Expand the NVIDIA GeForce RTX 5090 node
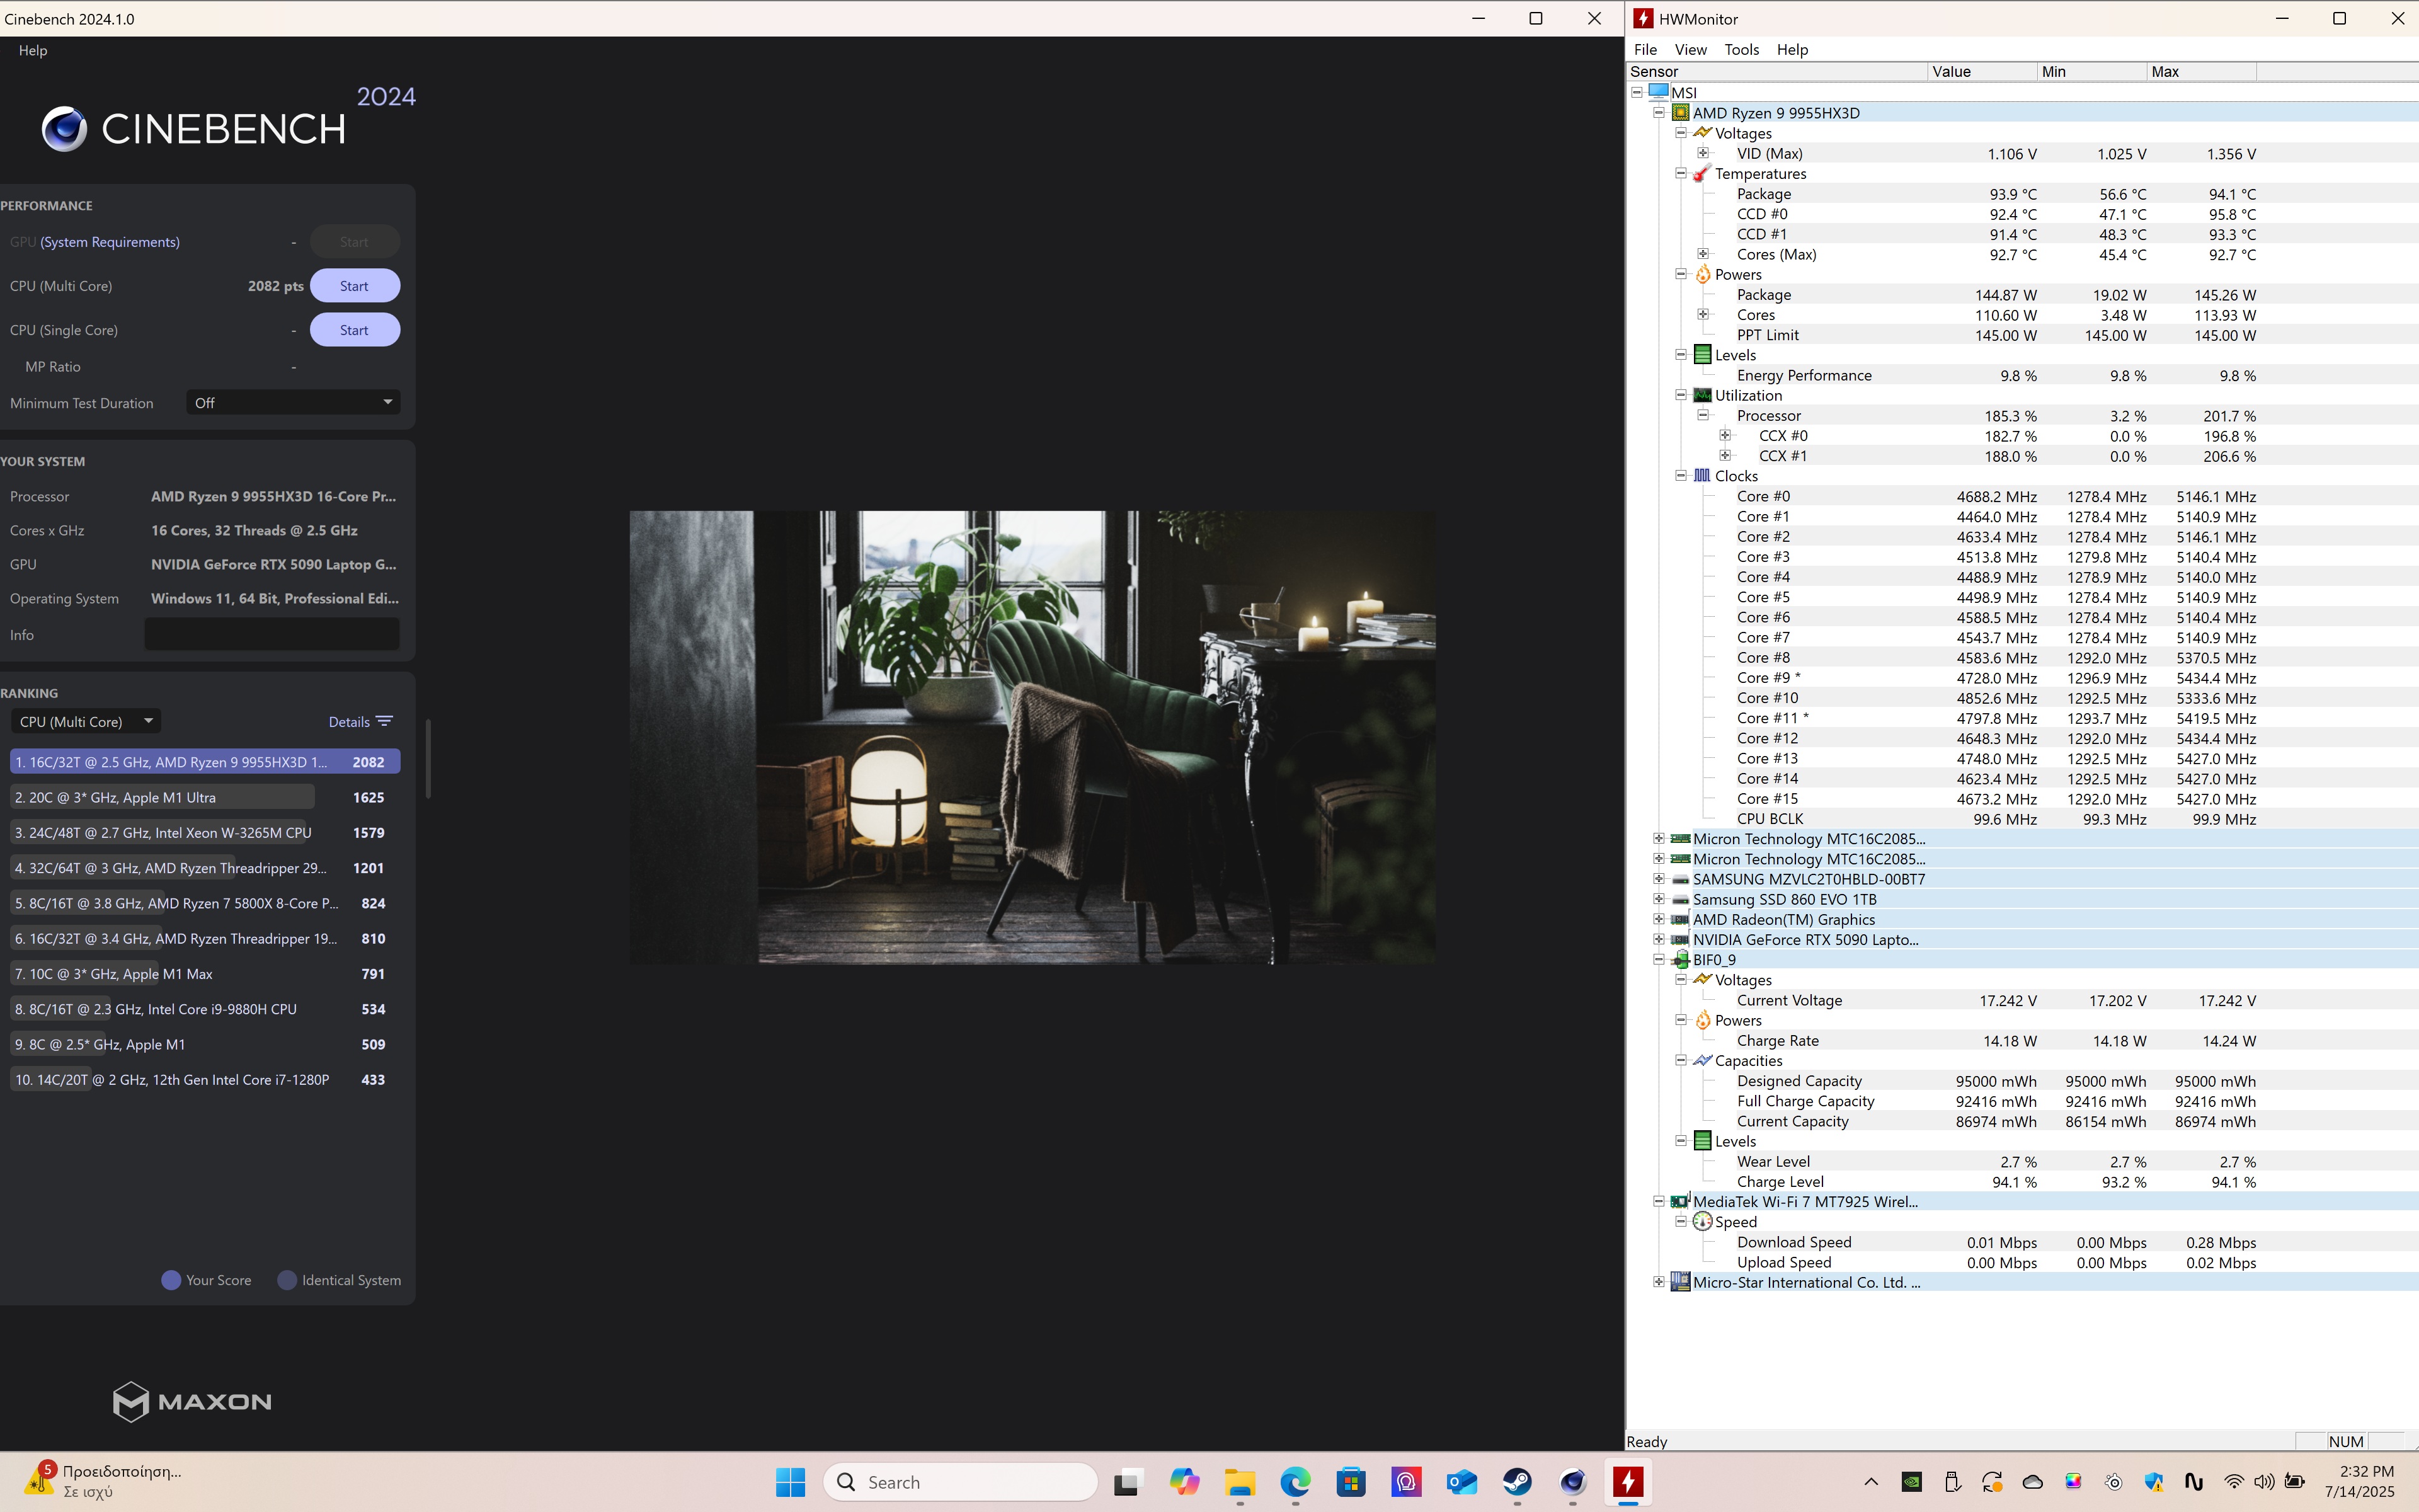 pos(1659,939)
